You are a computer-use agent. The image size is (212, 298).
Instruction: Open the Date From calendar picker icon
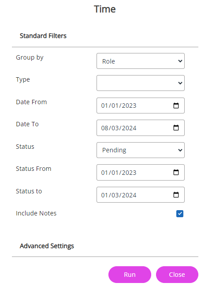click(x=176, y=106)
